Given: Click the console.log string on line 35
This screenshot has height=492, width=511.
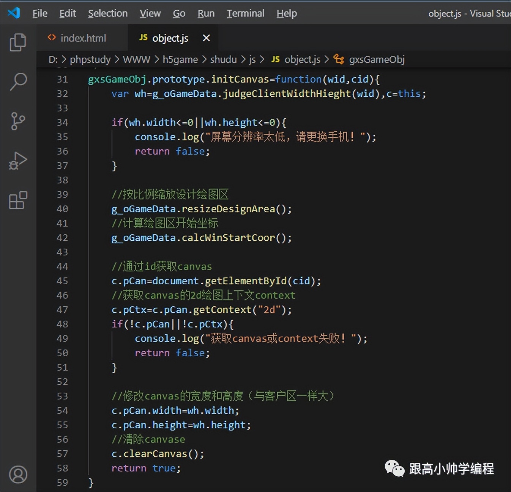Looking at the screenshot, I should [x=285, y=137].
